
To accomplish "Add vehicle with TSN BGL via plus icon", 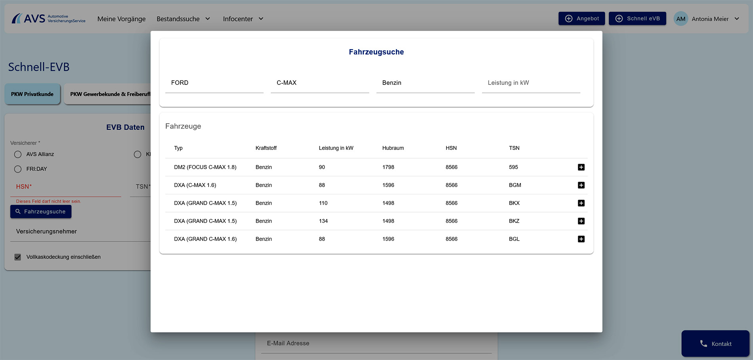I will click(x=581, y=239).
